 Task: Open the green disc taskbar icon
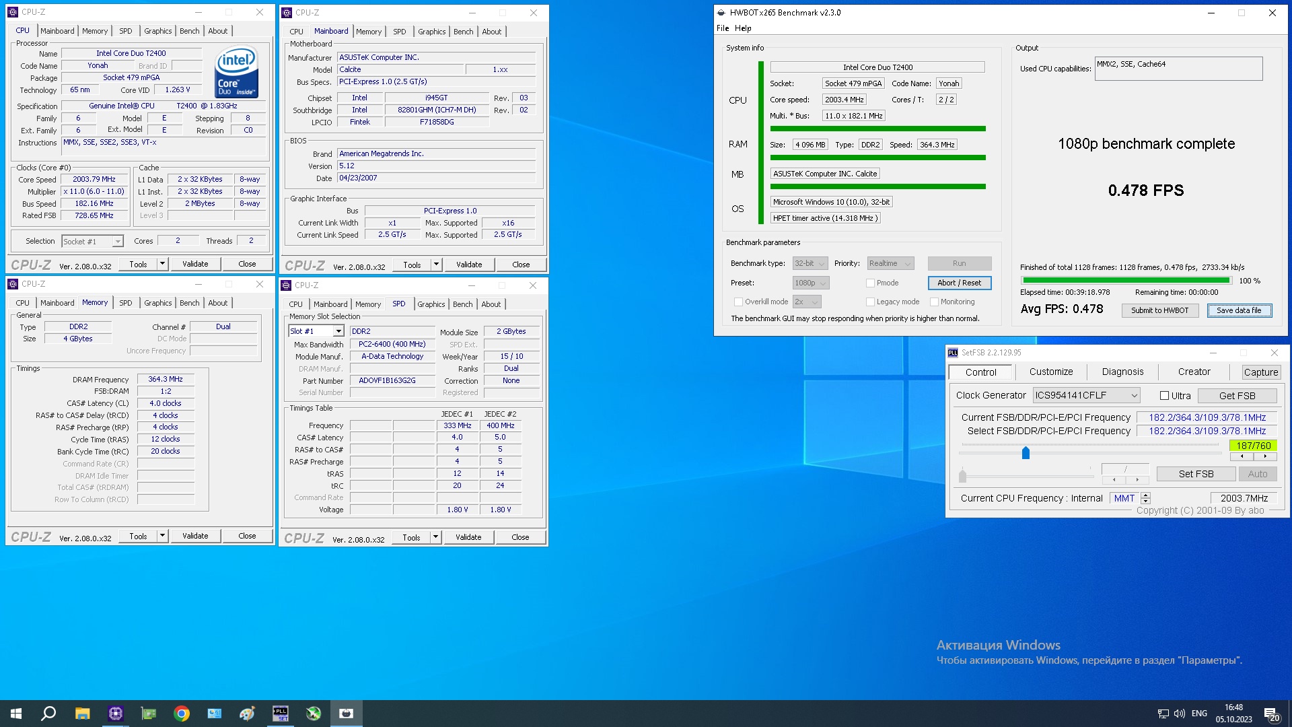click(314, 714)
